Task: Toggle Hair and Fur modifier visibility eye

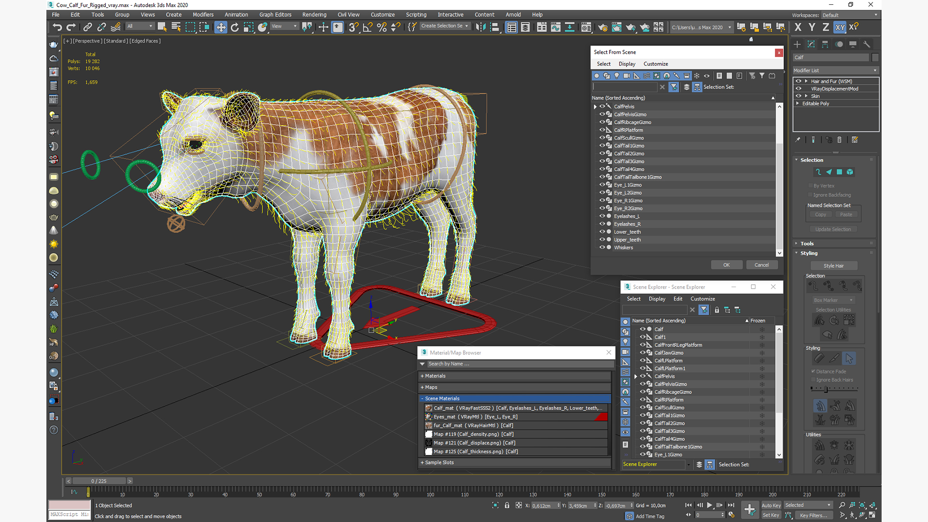Action: pyautogui.click(x=798, y=81)
